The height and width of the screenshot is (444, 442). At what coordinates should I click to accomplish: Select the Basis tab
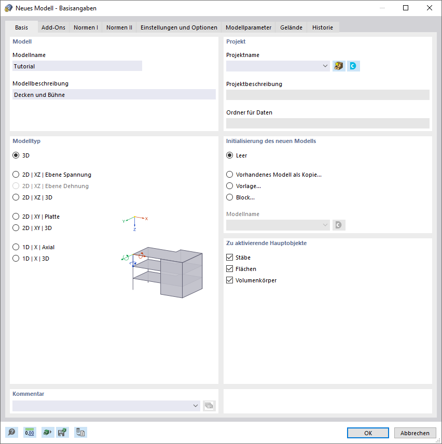point(22,27)
